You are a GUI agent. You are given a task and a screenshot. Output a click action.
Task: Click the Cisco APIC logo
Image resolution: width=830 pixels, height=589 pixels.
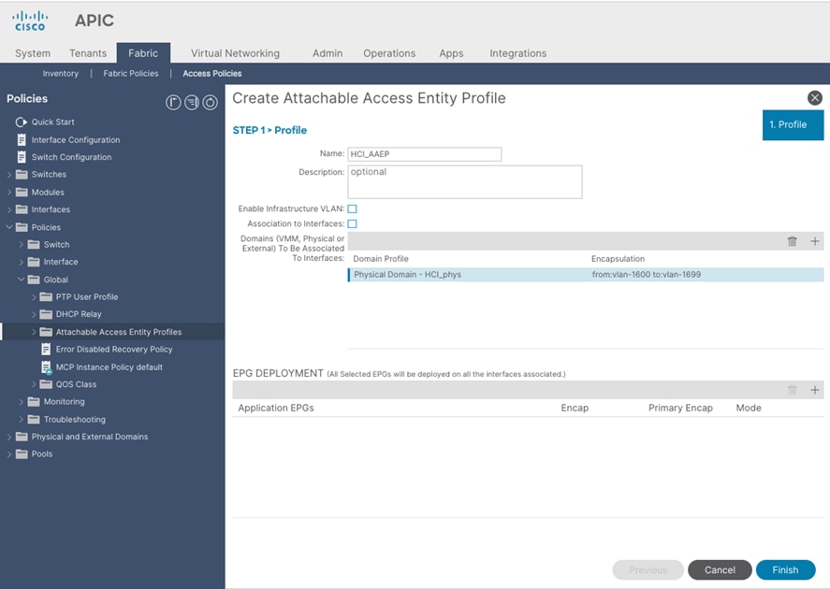click(29, 19)
